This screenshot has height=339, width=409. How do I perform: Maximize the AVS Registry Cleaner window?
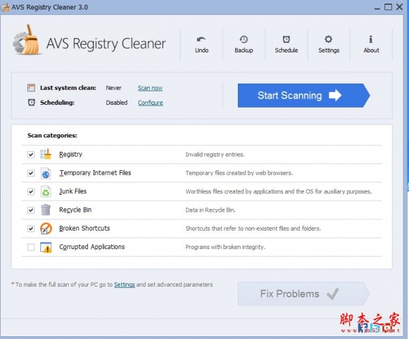pos(388,7)
